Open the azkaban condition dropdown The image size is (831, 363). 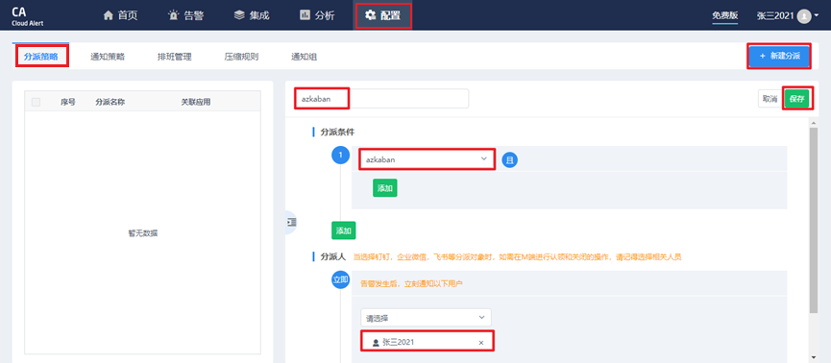coord(427,159)
